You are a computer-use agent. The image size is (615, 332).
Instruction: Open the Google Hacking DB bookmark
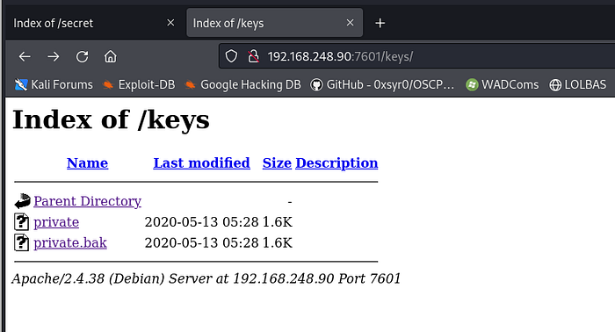[242, 84]
